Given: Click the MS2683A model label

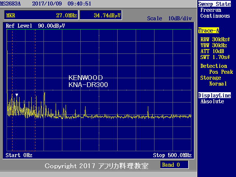Looking at the screenshot, I should point(10,3).
